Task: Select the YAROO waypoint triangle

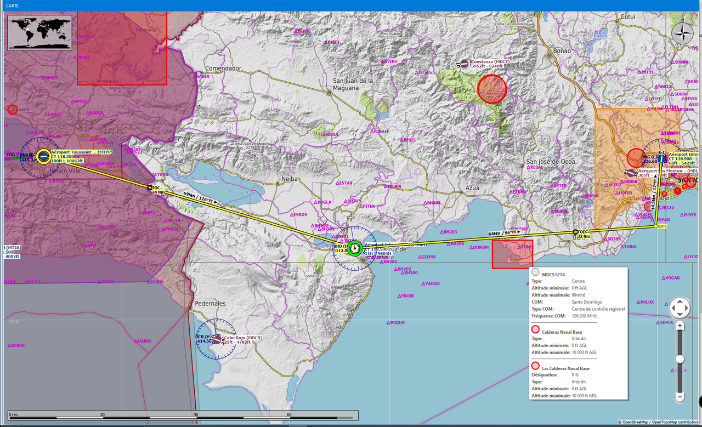Action: pos(424,284)
